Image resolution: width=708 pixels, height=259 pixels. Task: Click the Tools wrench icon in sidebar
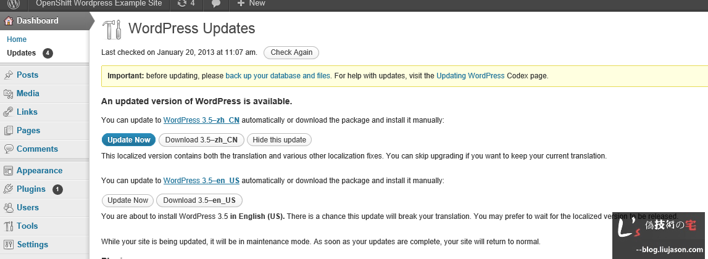click(8, 226)
